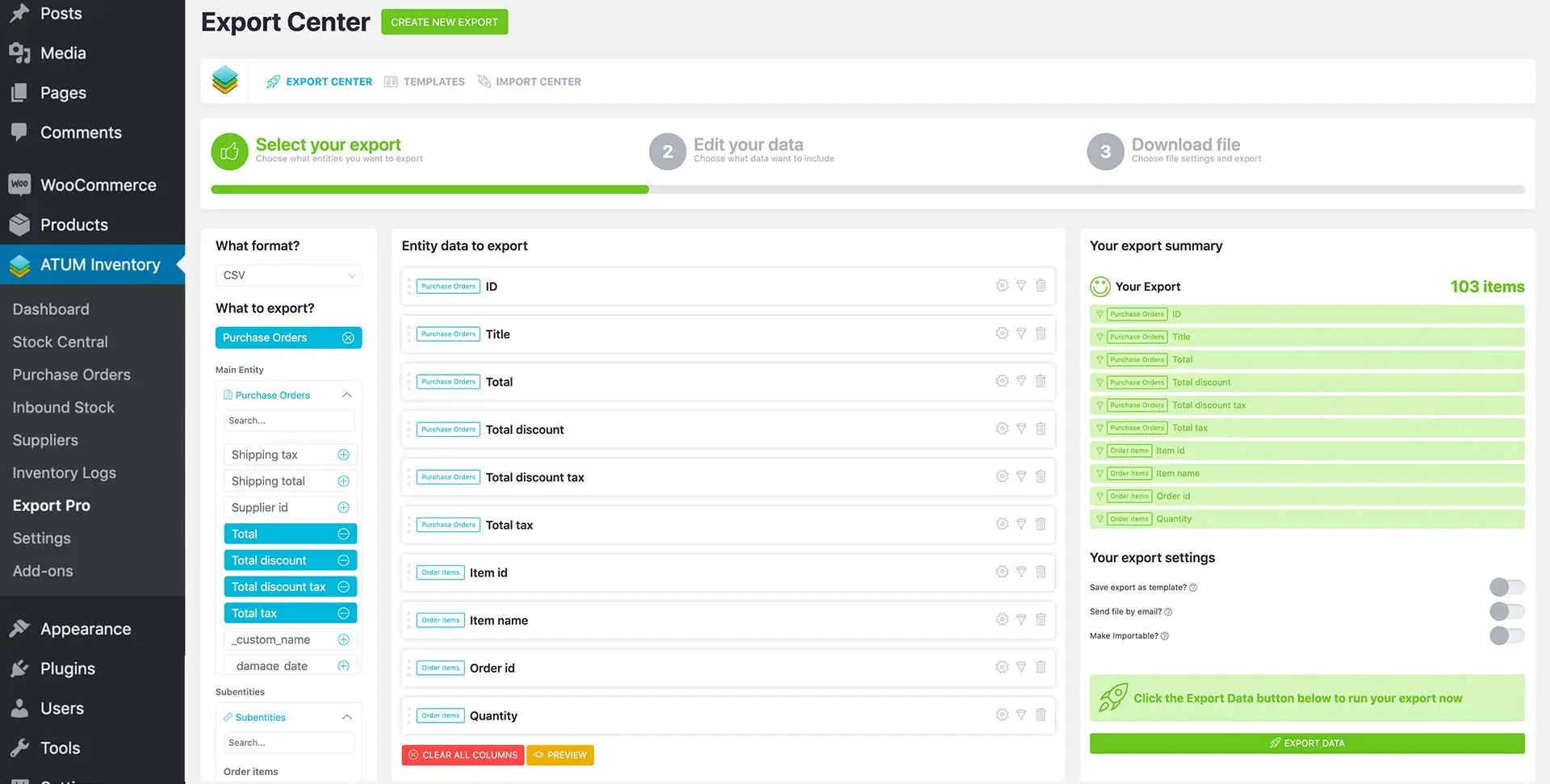
Task: Enable the Make Importable option
Action: pyautogui.click(x=1506, y=635)
